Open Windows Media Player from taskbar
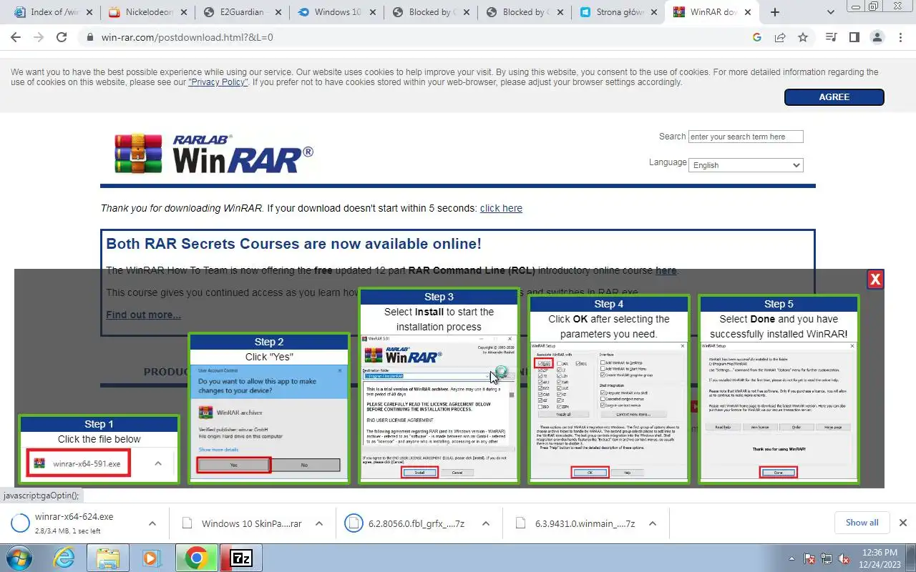This screenshot has width=916, height=572. click(x=151, y=558)
